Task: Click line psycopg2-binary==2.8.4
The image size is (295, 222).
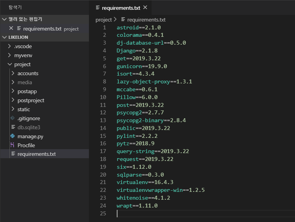Action: (151, 120)
